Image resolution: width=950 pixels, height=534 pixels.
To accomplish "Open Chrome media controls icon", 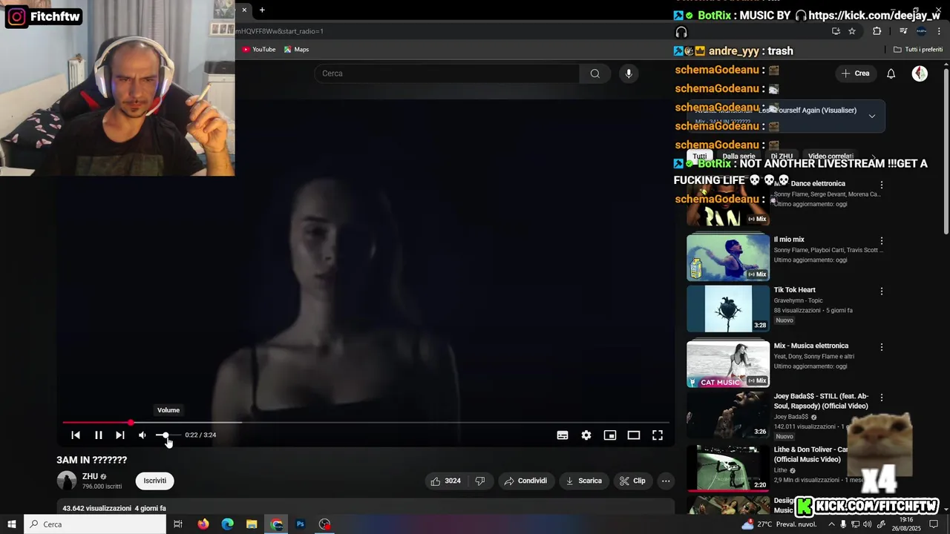I will pos(903,31).
